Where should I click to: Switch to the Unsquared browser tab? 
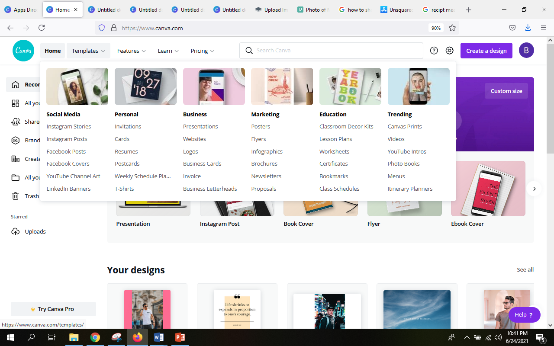pyautogui.click(x=397, y=10)
